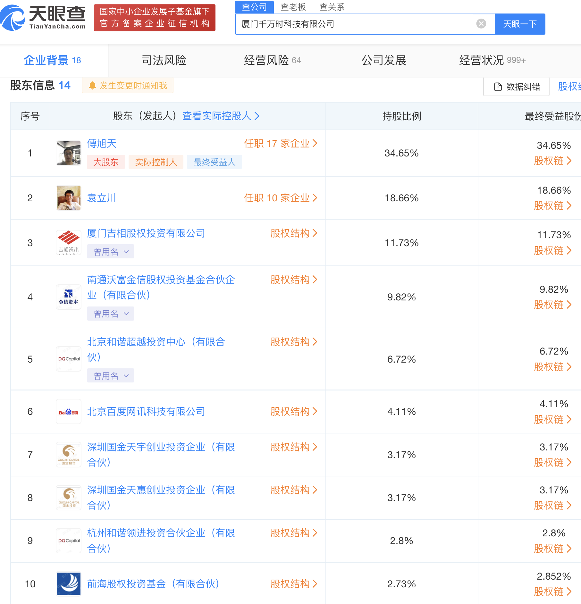Viewport: 581px width, 604px height.
Task: Open 深圳国金天宇创业投资企业 link
Action: coord(161,455)
